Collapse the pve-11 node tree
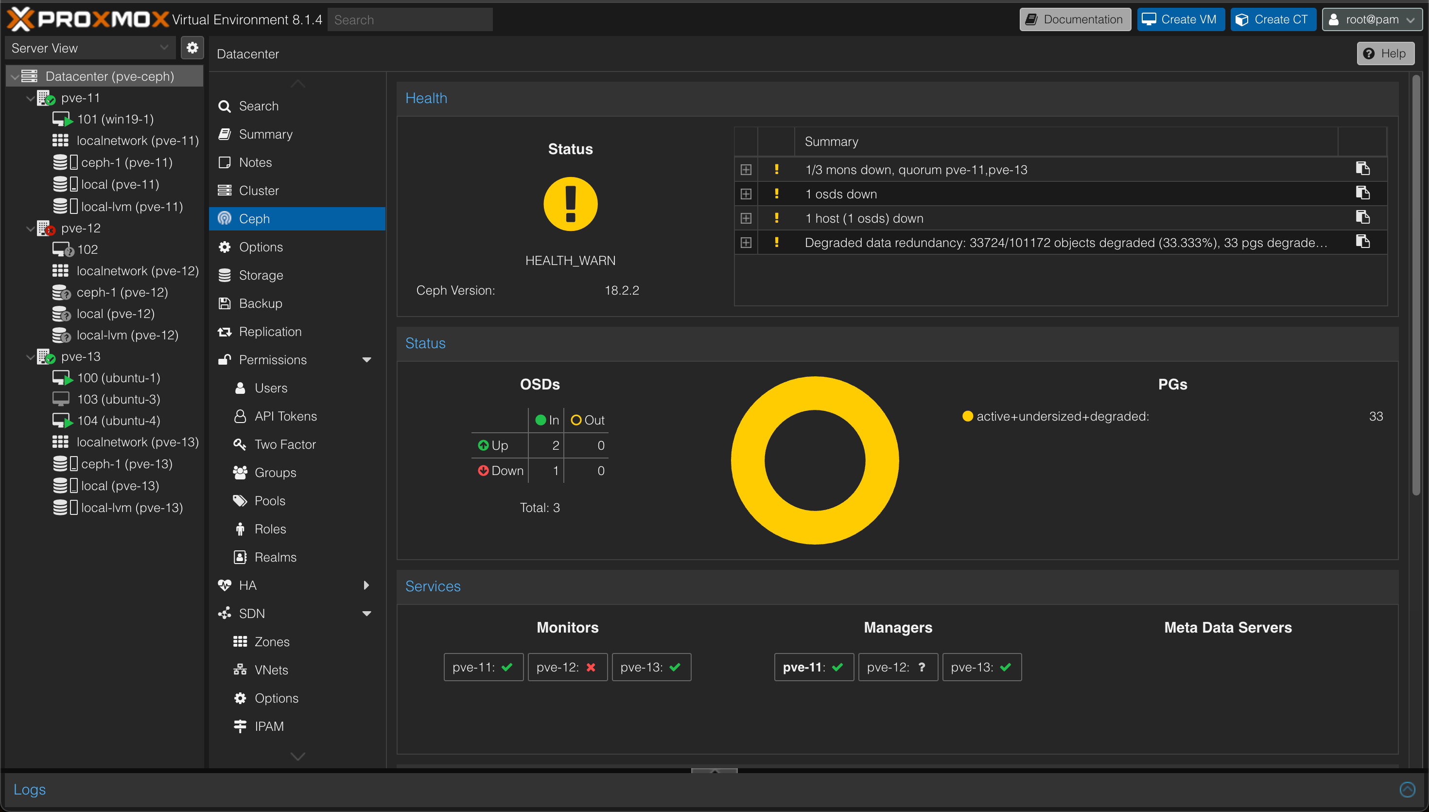 pos(30,98)
